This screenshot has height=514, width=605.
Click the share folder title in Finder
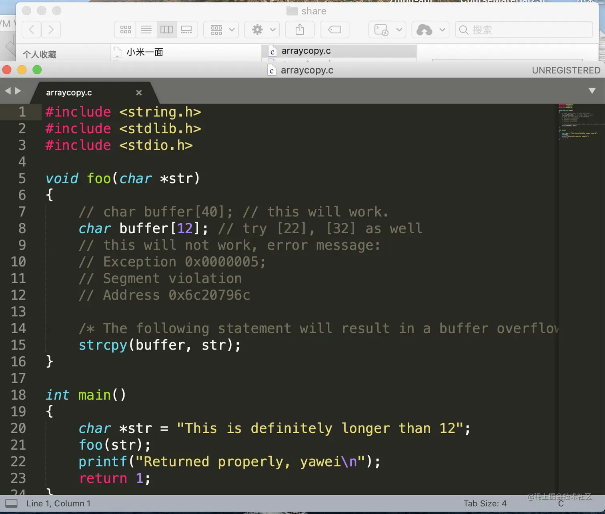click(307, 11)
